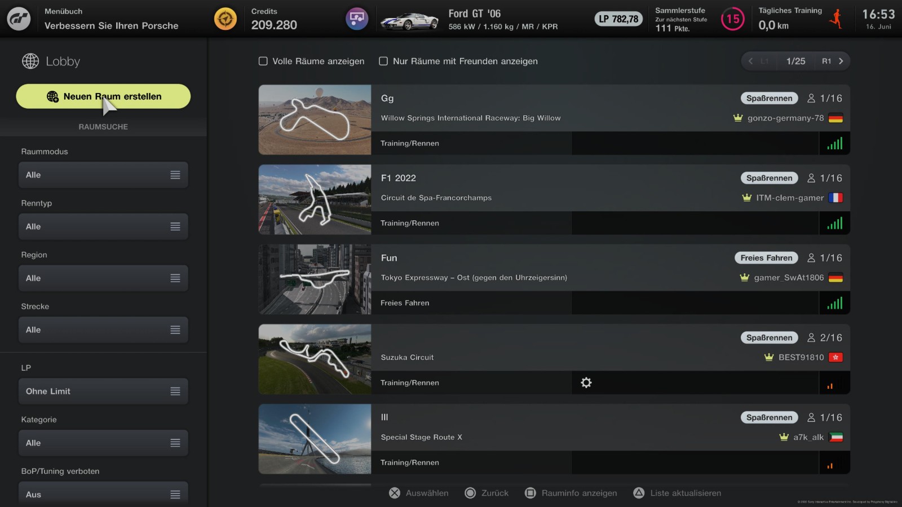Image resolution: width=902 pixels, height=507 pixels.
Task: Click the collector level 15 badge
Action: pos(732,19)
